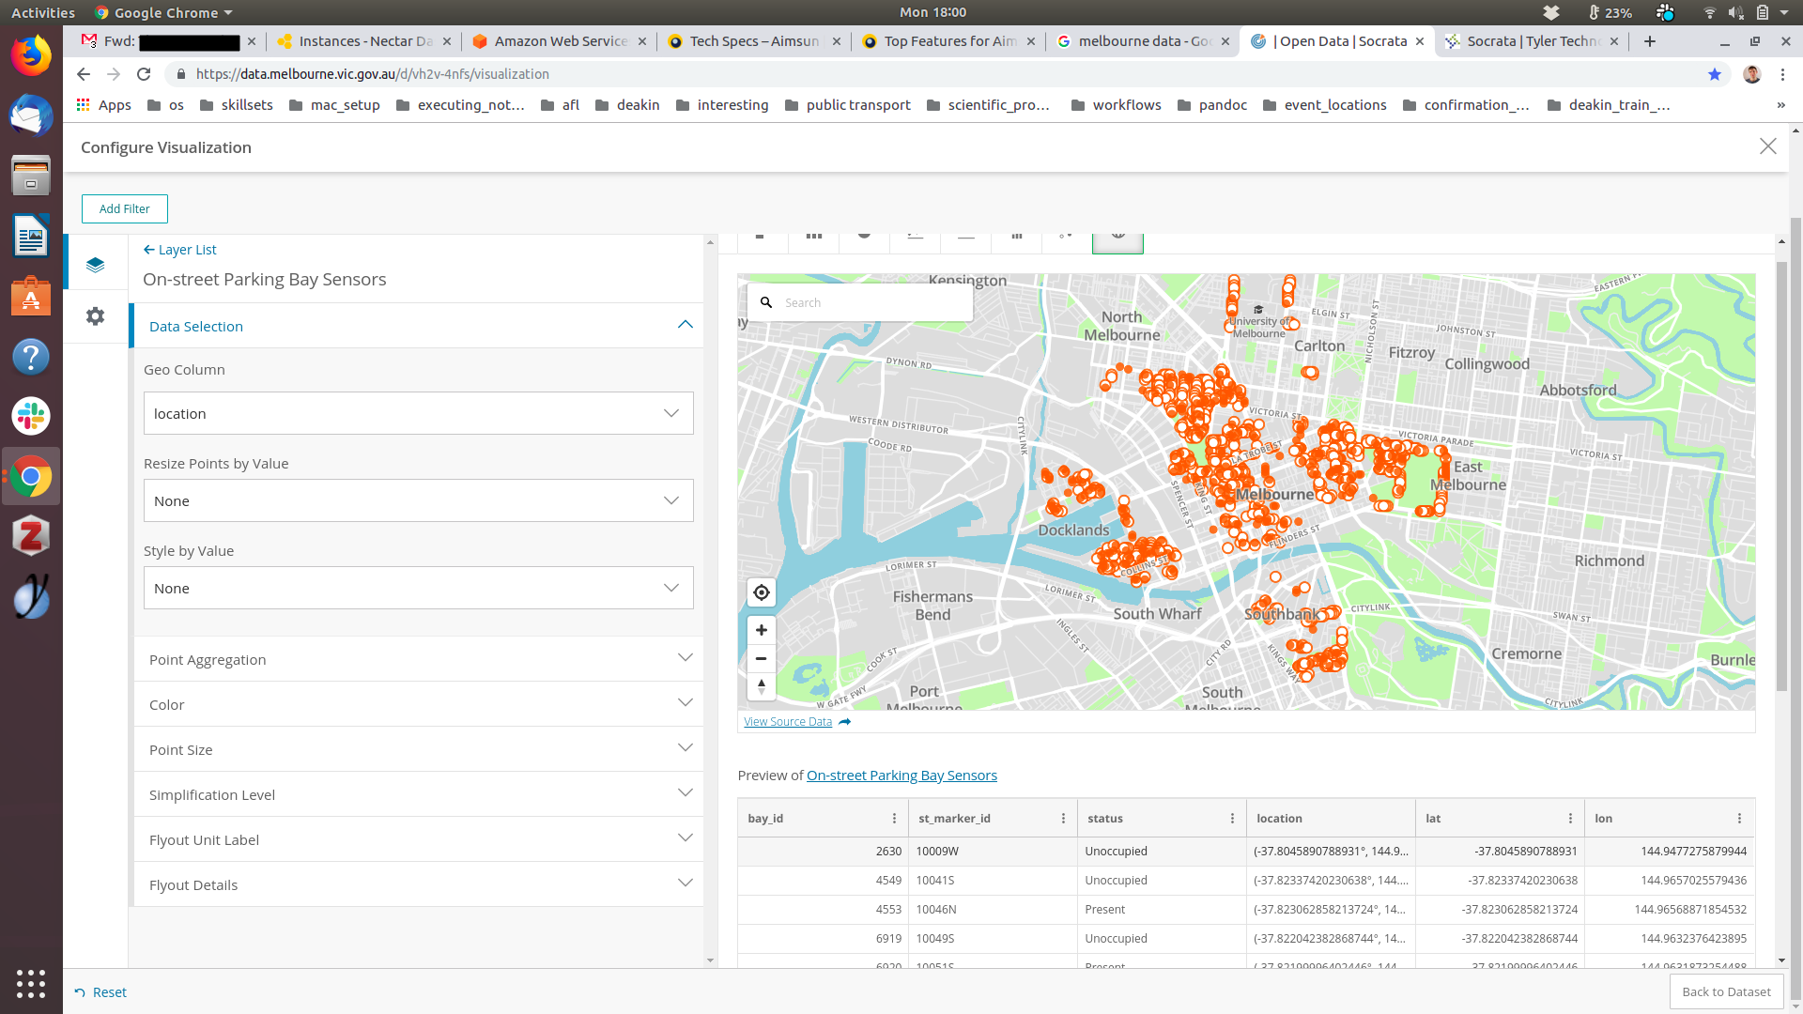The width and height of the screenshot is (1803, 1014).
Task: Click the map layers icon in sidebar
Action: click(x=95, y=265)
